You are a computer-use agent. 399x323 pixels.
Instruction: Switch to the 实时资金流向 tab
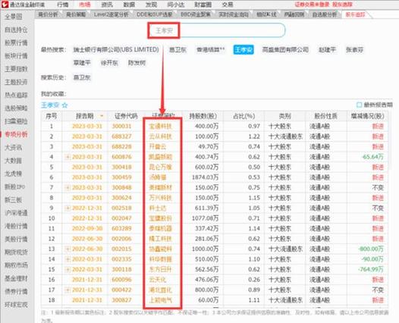[x=234, y=14]
